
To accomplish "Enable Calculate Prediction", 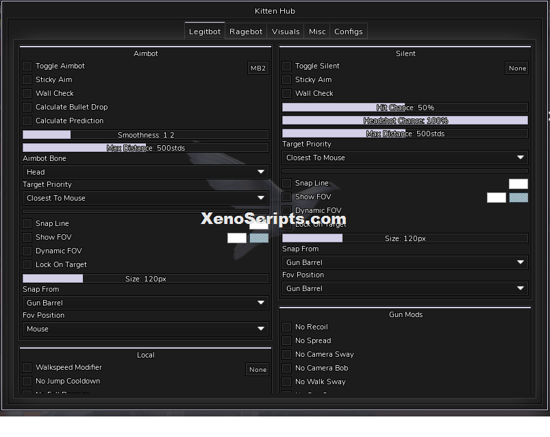I will pos(27,121).
